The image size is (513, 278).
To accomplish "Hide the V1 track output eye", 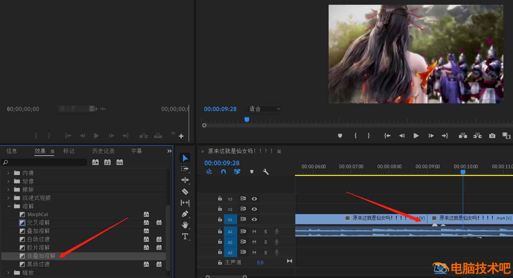I will [254, 219].
